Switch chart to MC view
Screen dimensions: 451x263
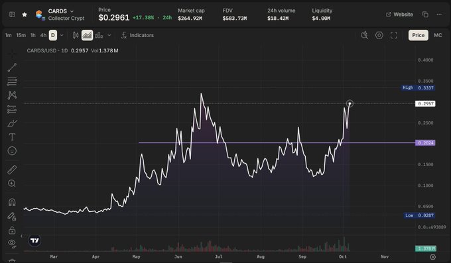[x=438, y=35]
